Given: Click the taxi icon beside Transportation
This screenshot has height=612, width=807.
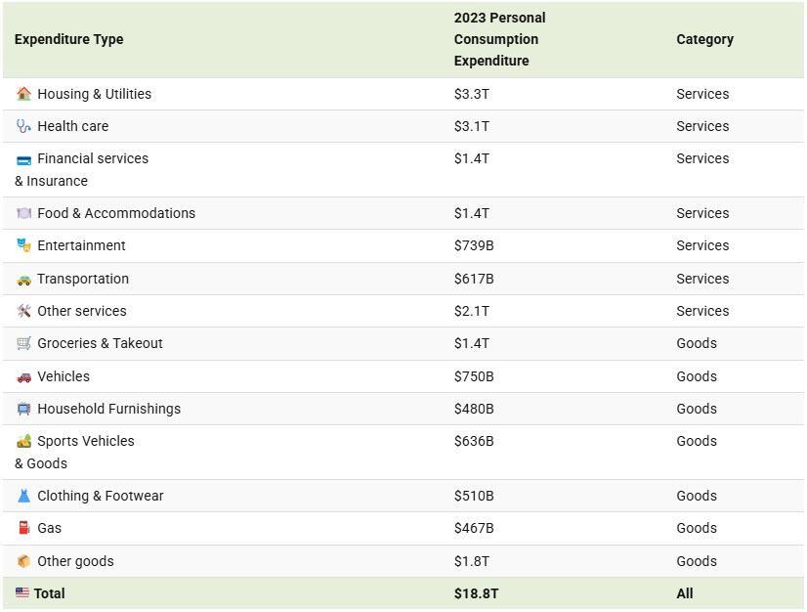Looking at the screenshot, I should [x=23, y=280].
